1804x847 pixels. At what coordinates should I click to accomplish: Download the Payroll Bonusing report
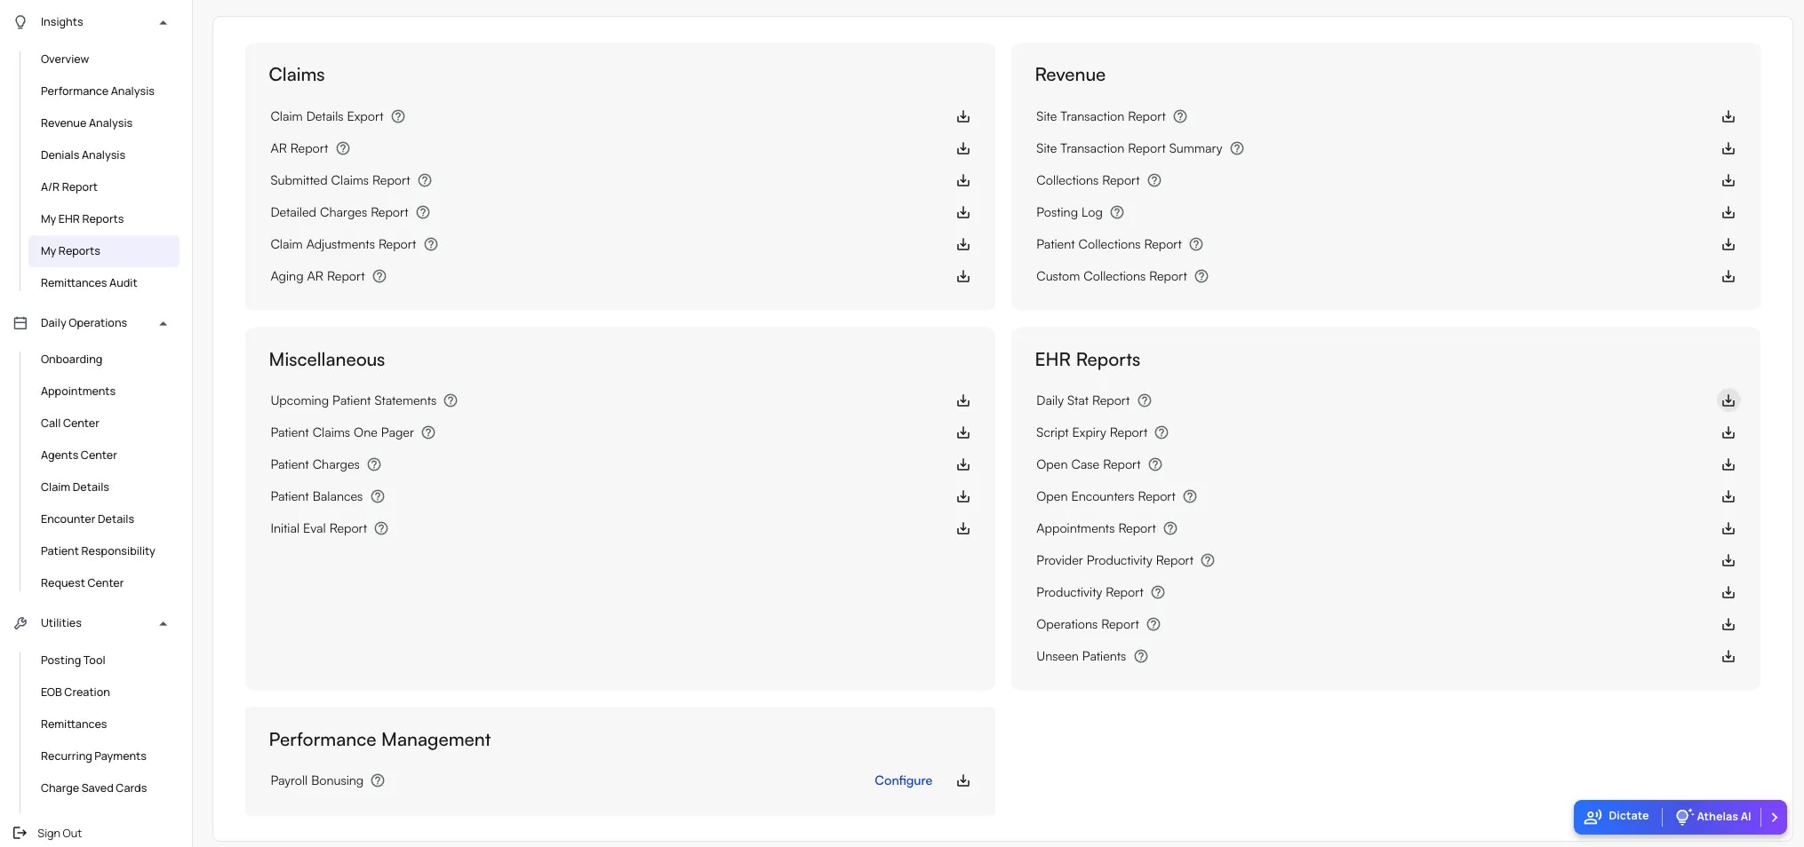963,780
